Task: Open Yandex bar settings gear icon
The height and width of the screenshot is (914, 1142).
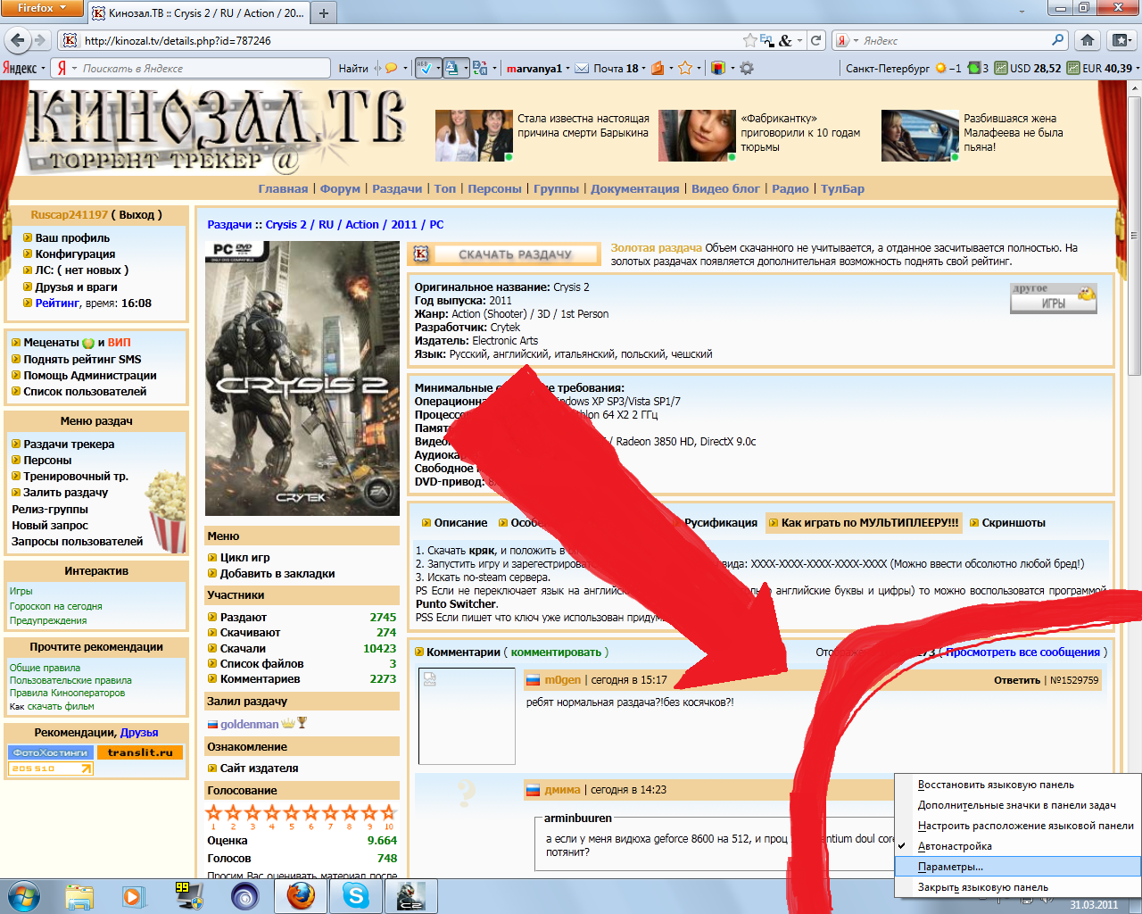Action: point(747,68)
